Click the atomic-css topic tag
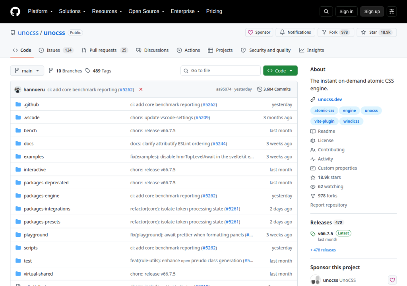Screen dimensions: 407x286 pos(324,110)
